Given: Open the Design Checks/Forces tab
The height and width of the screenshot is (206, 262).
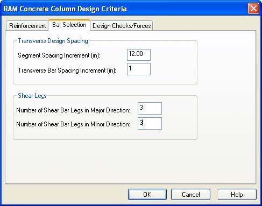Looking at the screenshot, I should point(122,26).
